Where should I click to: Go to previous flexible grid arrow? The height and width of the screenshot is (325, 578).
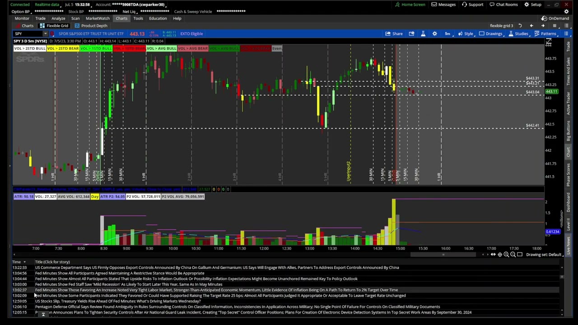point(531,26)
